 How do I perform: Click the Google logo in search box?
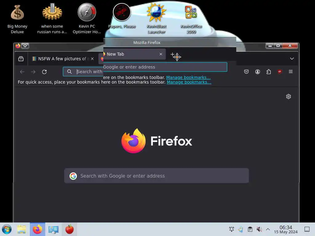73,176
